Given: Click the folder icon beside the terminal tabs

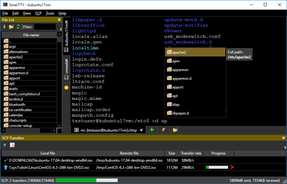Looking at the screenshot, I should pyautogui.click(x=175, y=130).
